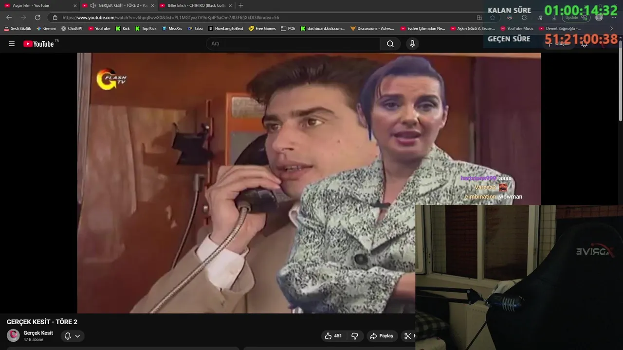Open ChatGPT bookmark
Screen dimensions: 623x350
(x=72, y=29)
